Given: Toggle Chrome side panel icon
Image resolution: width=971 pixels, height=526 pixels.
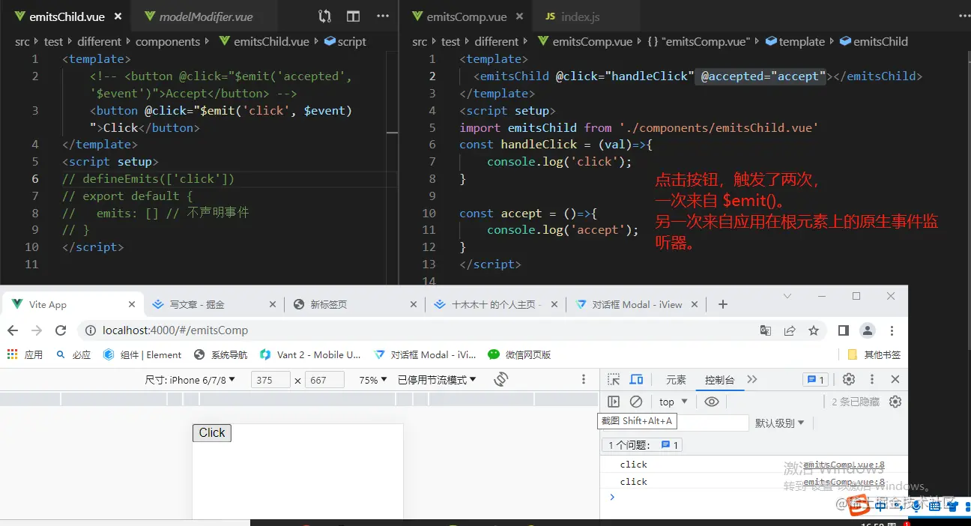Looking at the screenshot, I should pos(843,330).
